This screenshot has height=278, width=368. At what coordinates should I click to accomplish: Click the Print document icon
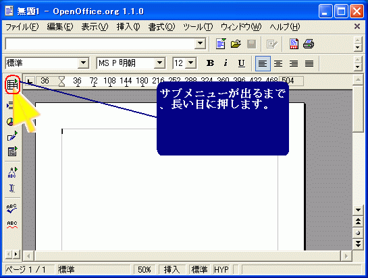tap(309, 44)
